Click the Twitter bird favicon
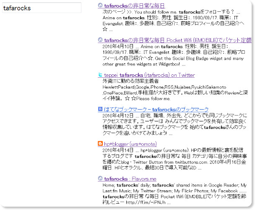Image resolution: width=255 pixels, height=210 pixels. [x=100, y=75]
